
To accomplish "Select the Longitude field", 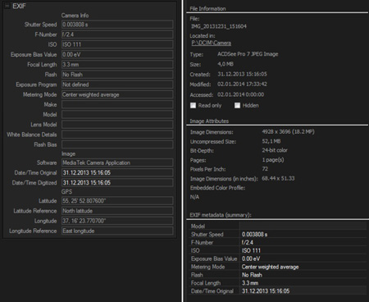I will 117,221.
